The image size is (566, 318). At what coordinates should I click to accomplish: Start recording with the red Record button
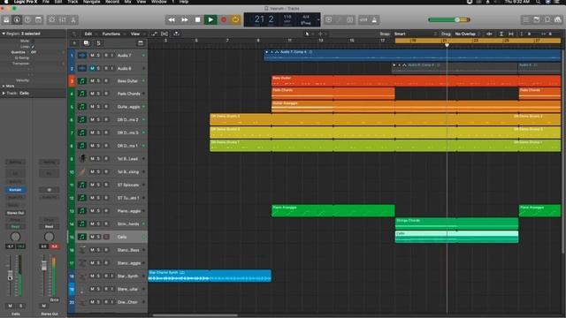(x=224, y=19)
